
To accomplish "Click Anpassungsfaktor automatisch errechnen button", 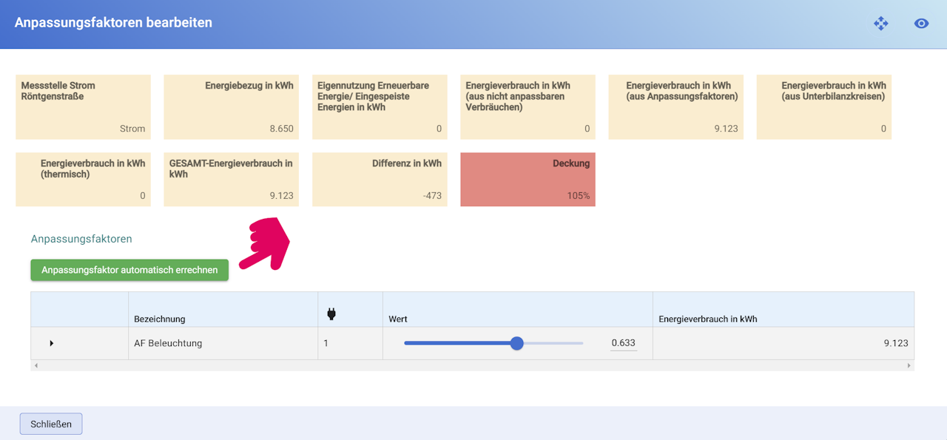I will coord(129,270).
